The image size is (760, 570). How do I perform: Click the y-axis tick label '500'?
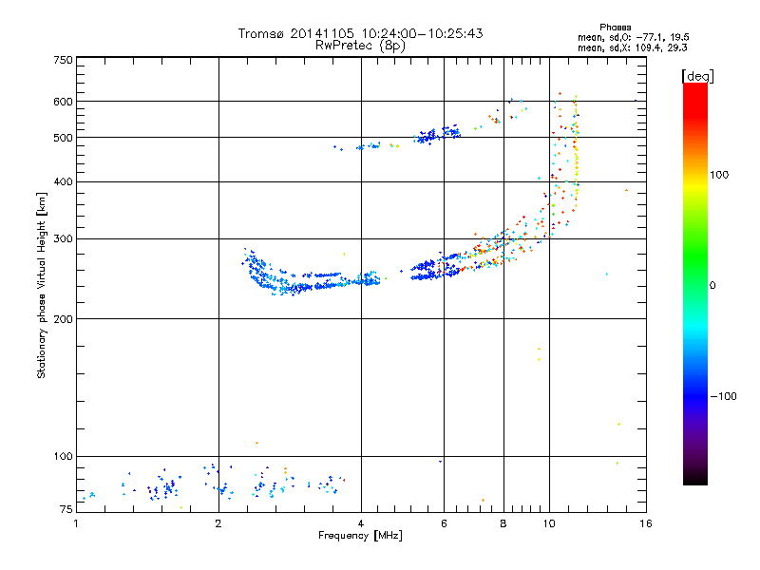[x=63, y=138]
